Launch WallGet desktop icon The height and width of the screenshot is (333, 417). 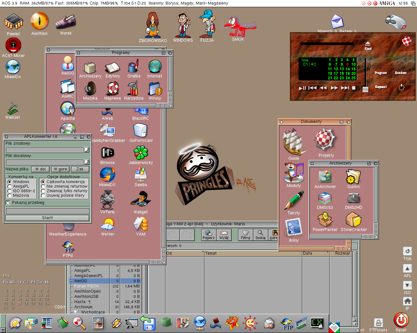tap(13, 108)
